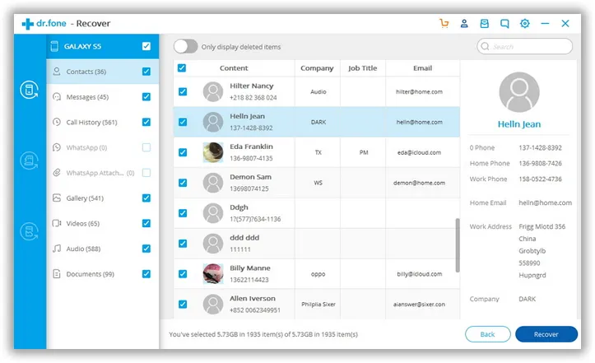
Task: Click the second recovery mode sidebar icon
Action: (30, 161)
